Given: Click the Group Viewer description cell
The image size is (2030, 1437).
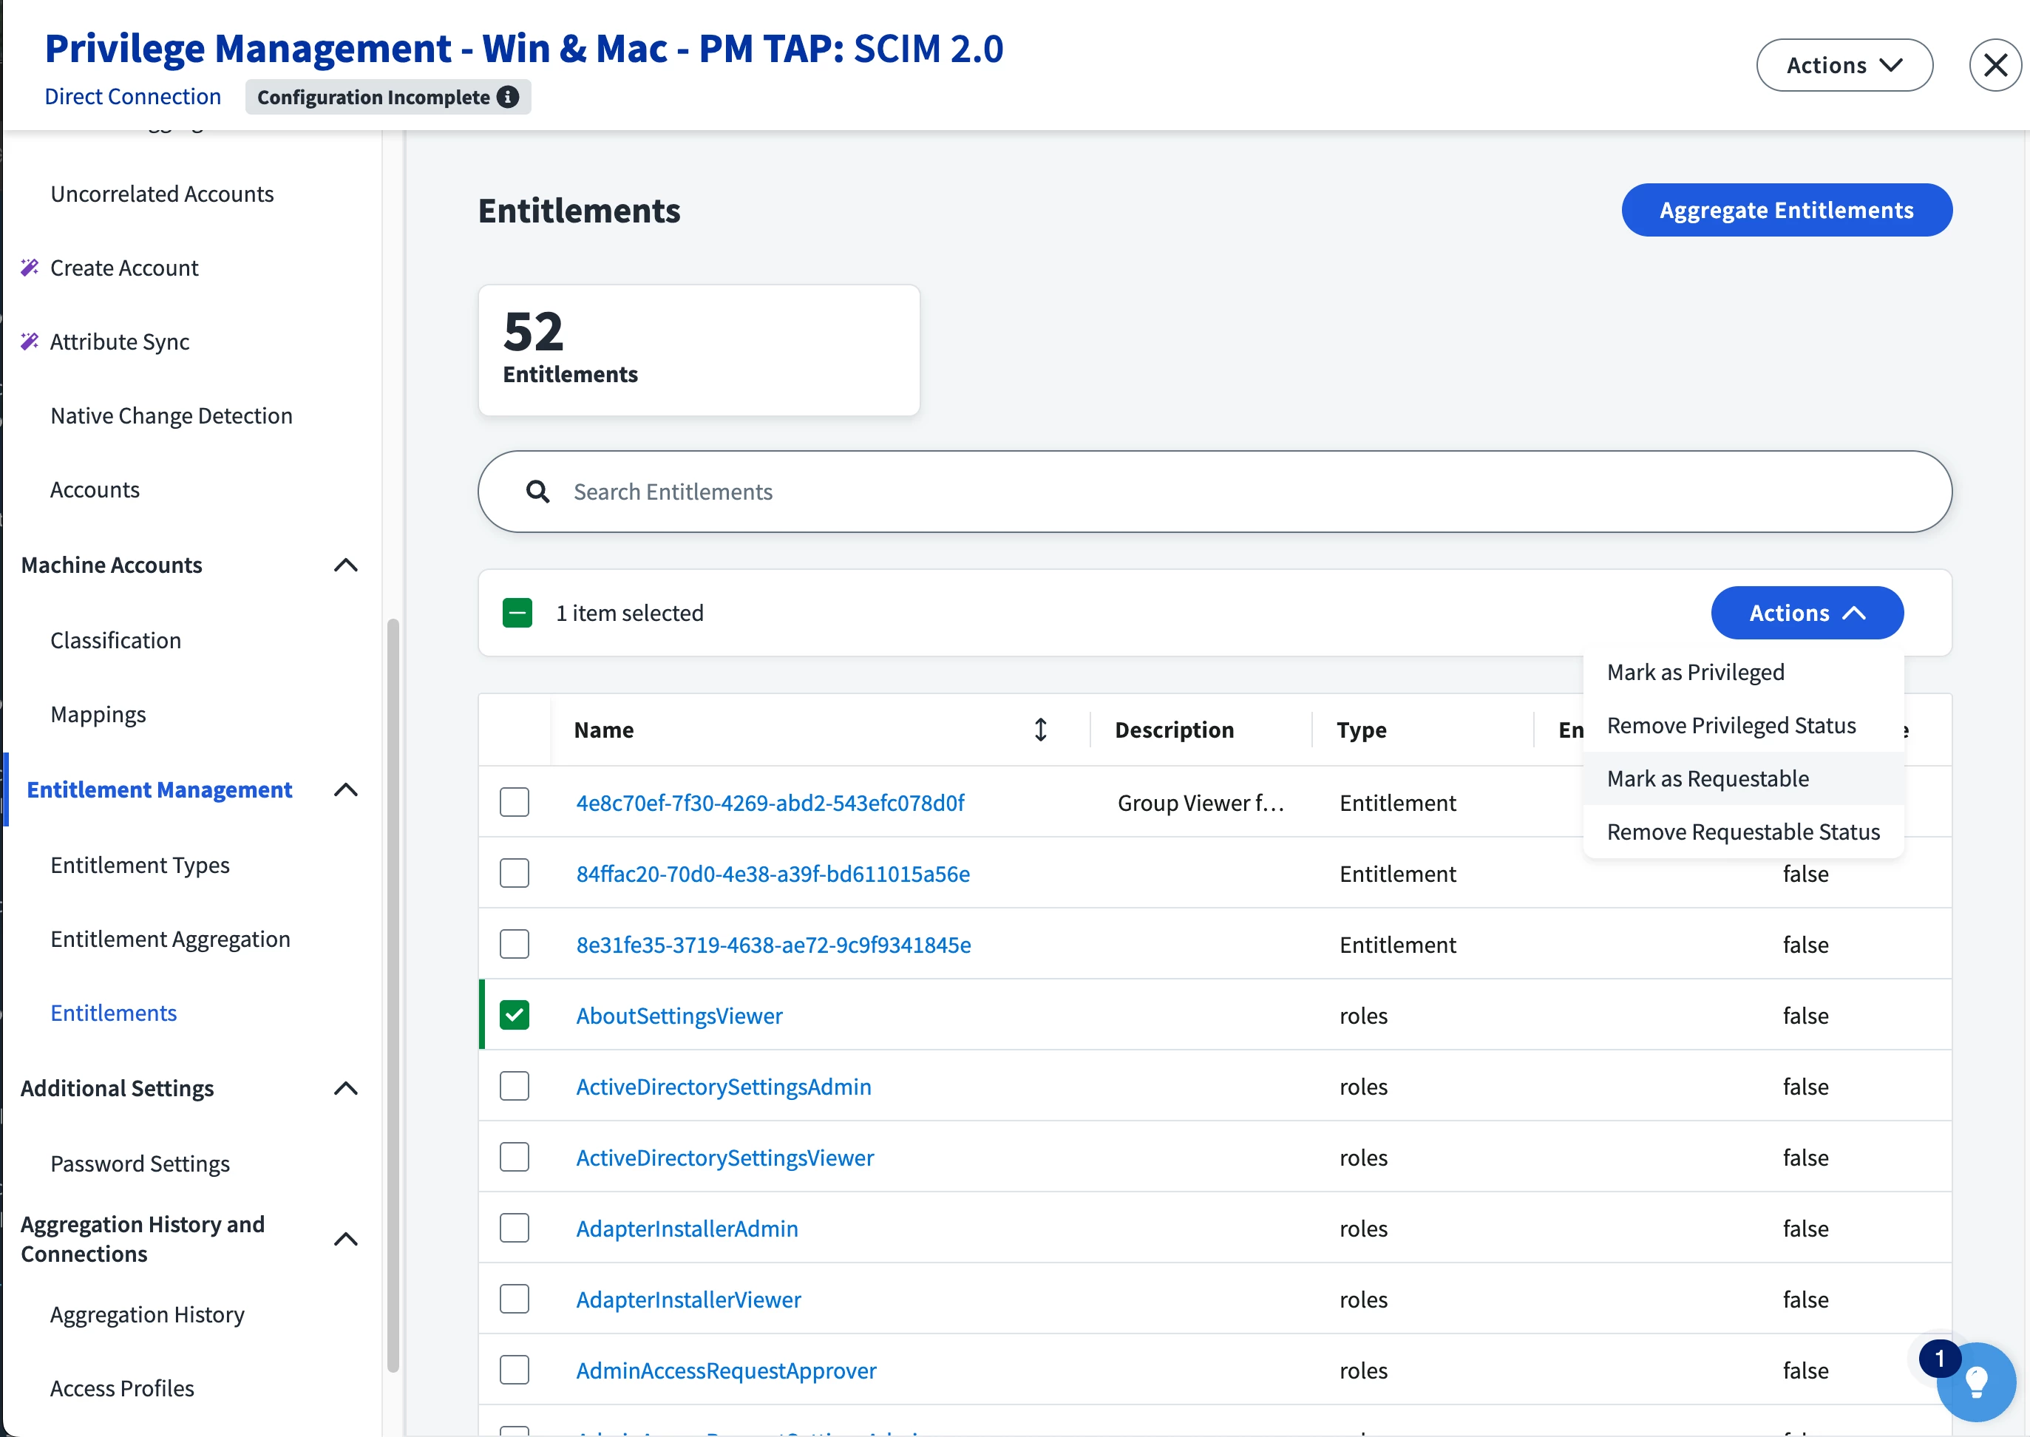Looking at the screenshot, I should [1201, 803].
